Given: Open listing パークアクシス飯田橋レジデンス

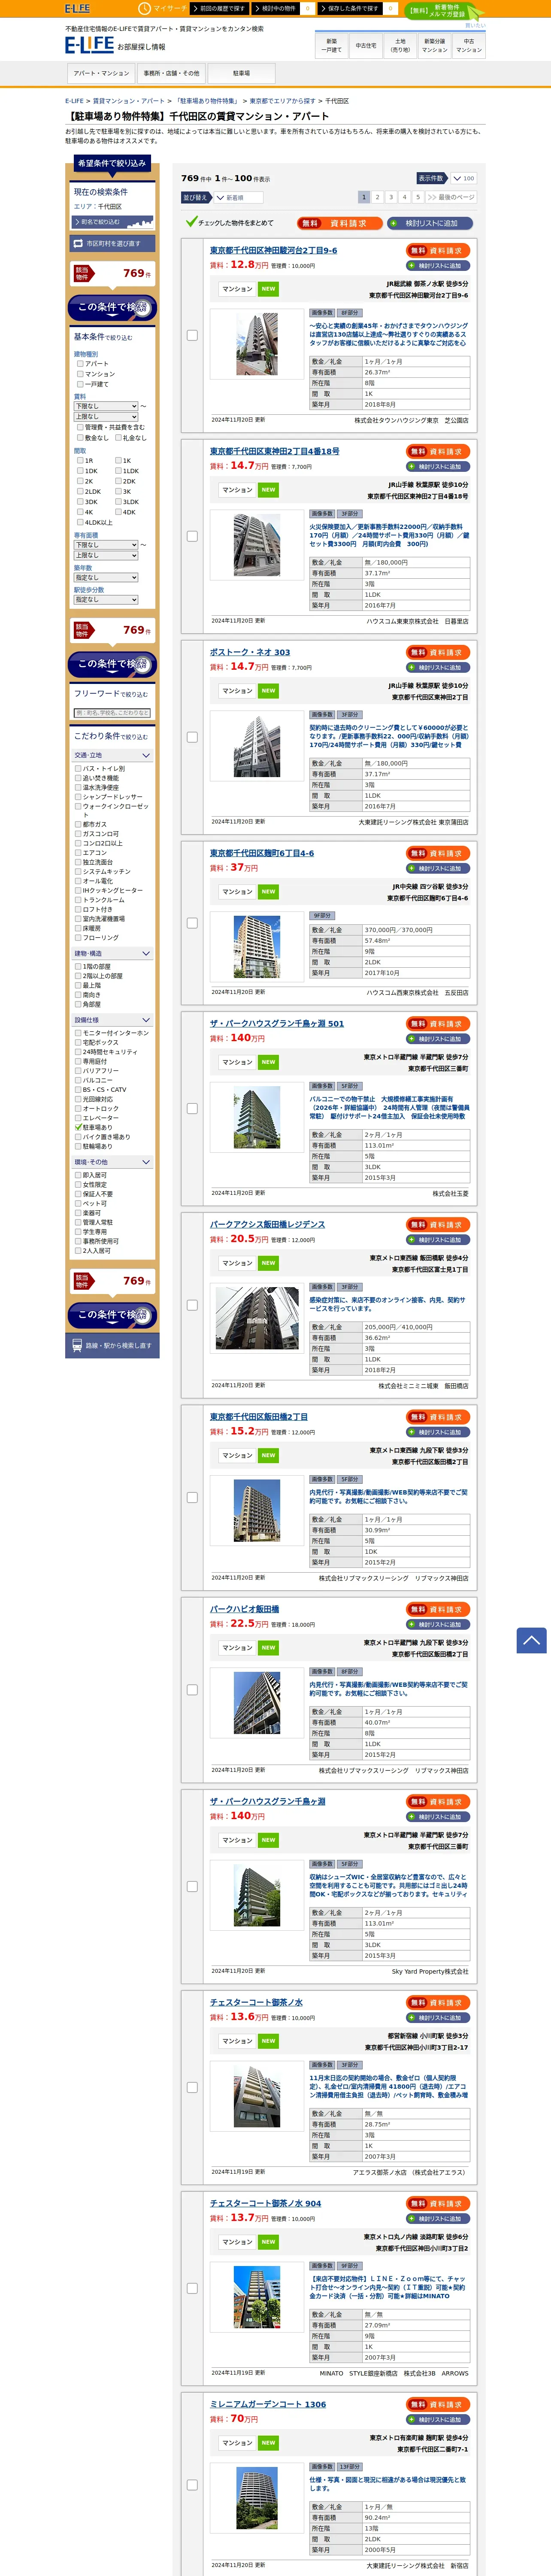Looking at the screenshot, I should pos(267,1224).
